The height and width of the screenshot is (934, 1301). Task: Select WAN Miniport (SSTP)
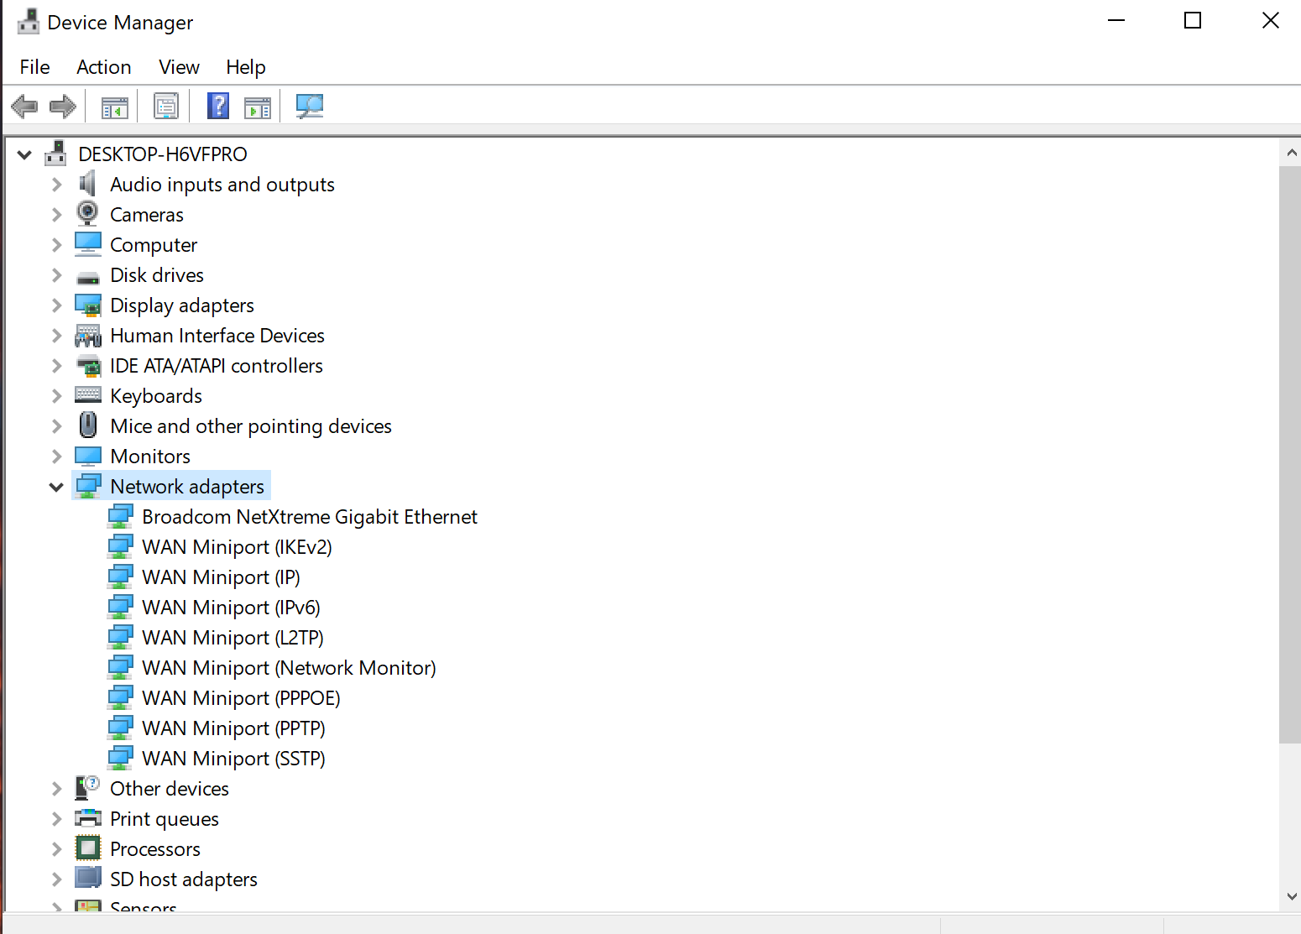tap(234, 759)
